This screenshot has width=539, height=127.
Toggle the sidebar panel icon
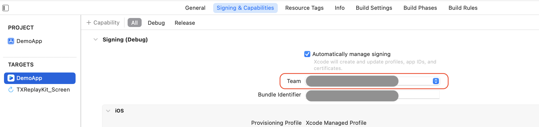click(6, 8)
